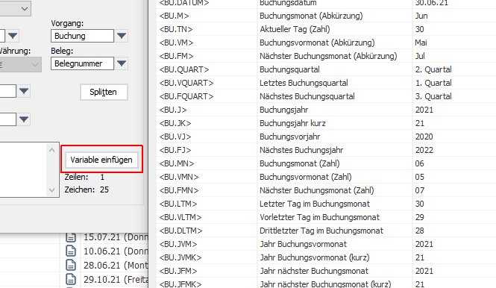
Task: Click document icon beside 29.10.21 entry
Action: click(x=71, y=279)
